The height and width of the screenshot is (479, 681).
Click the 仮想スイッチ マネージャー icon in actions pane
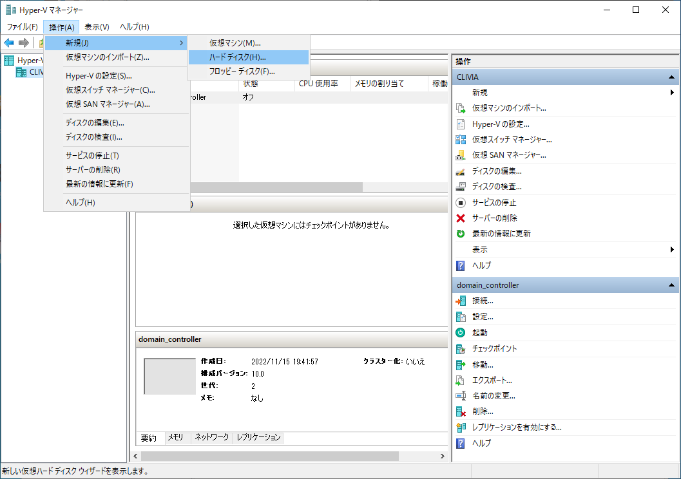point(461,140)
